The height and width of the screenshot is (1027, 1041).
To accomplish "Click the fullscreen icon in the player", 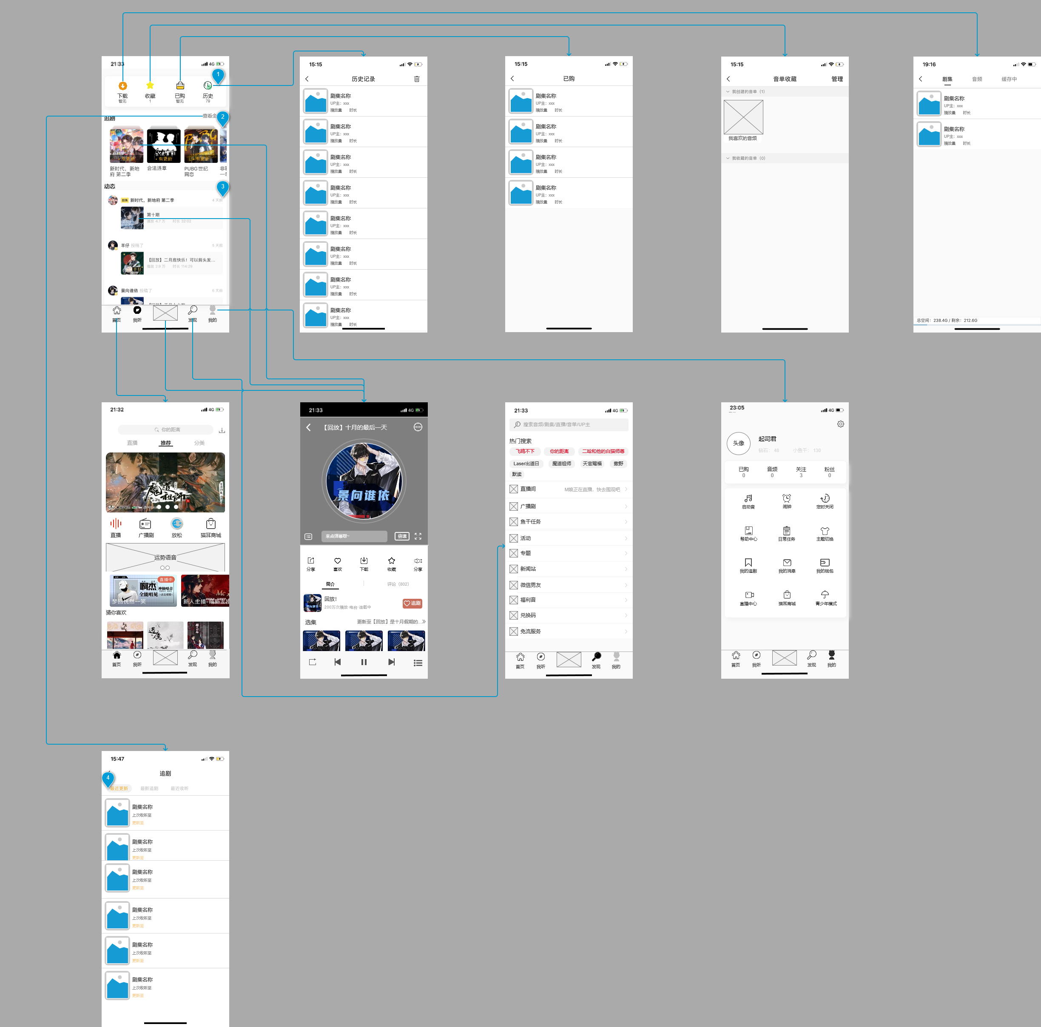I will [418, 536].
